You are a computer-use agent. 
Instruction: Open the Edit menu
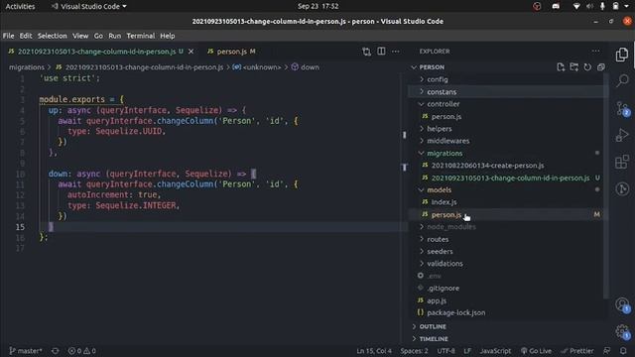coord(26,36)
